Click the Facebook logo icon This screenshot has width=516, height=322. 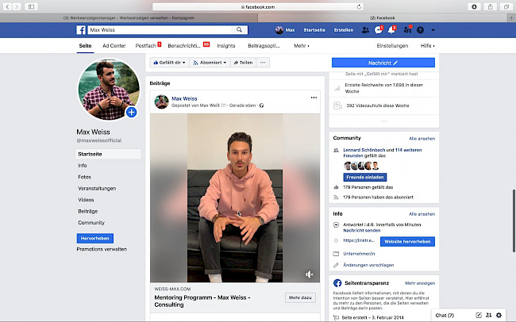click(81, 30)
